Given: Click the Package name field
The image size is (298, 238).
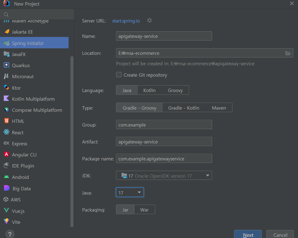Looking at the screenshot, I should (164, 158).
